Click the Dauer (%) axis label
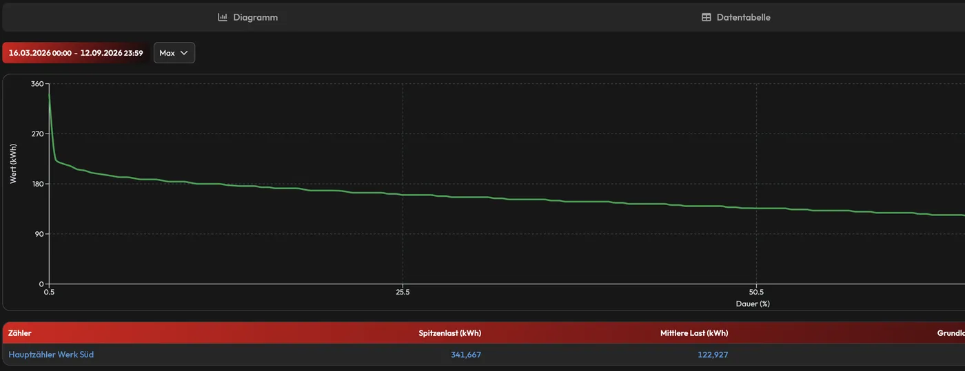Image resolution: width=965 pixels, height=371 pixels. pyautogui.click(x=752, y=304)
